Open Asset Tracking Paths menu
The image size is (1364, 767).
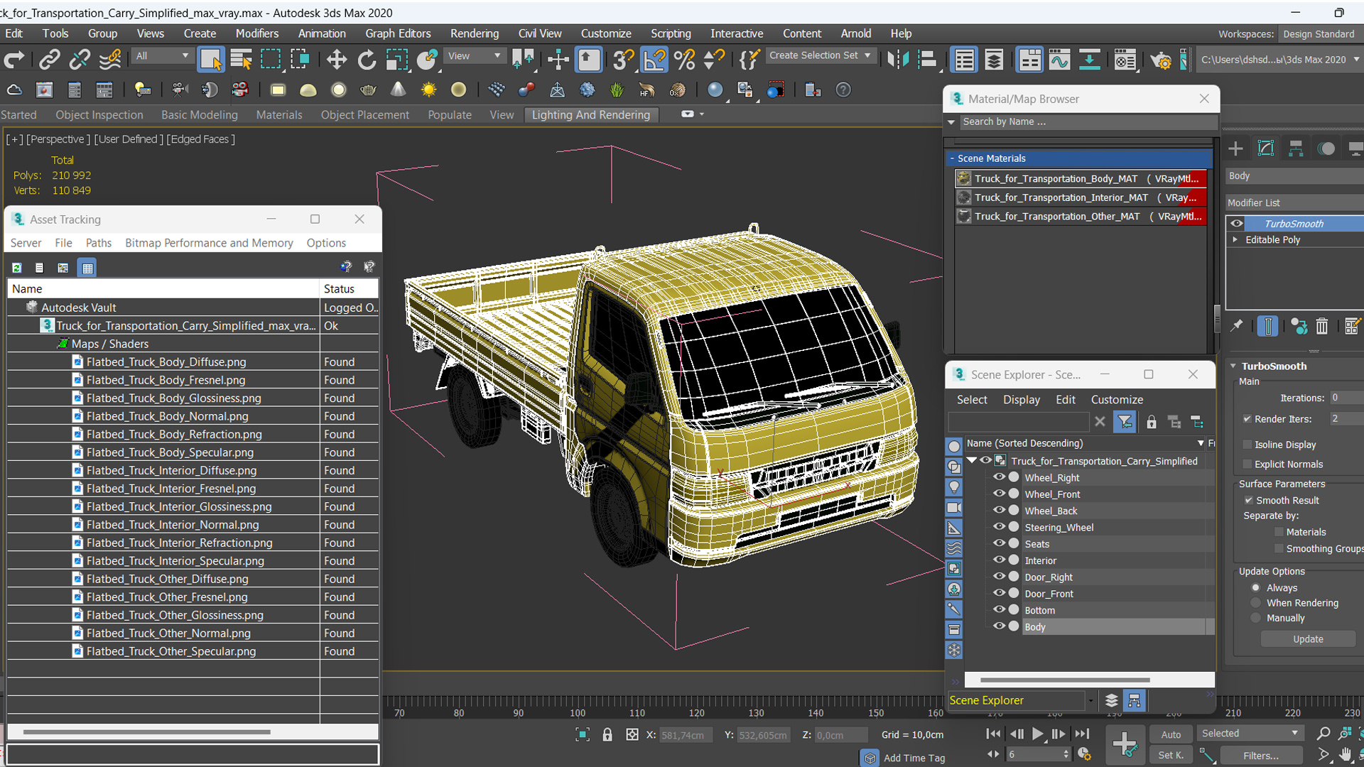coord(99,243)
